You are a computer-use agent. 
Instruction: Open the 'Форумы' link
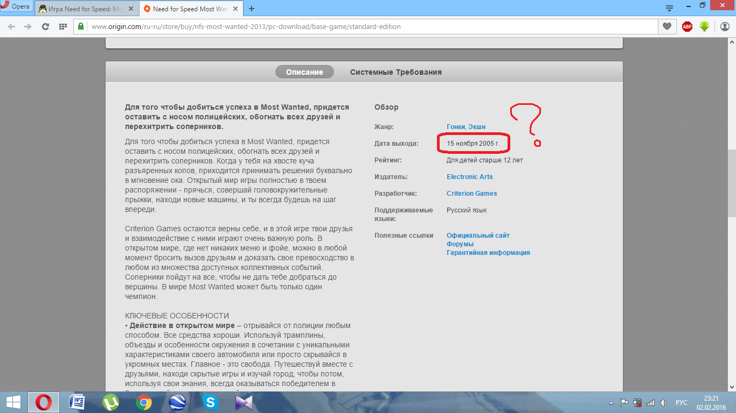pyautogui.click(x=460, y=244)
